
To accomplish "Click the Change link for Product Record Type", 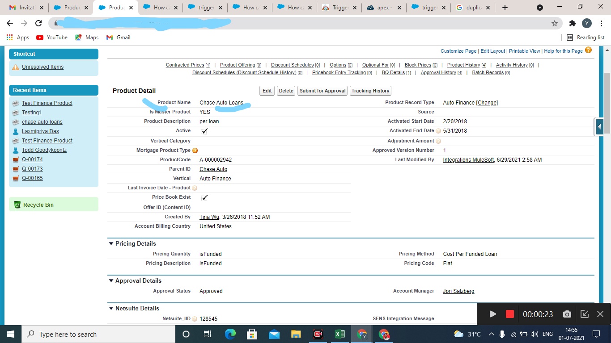I will click(x=487, y=103).
